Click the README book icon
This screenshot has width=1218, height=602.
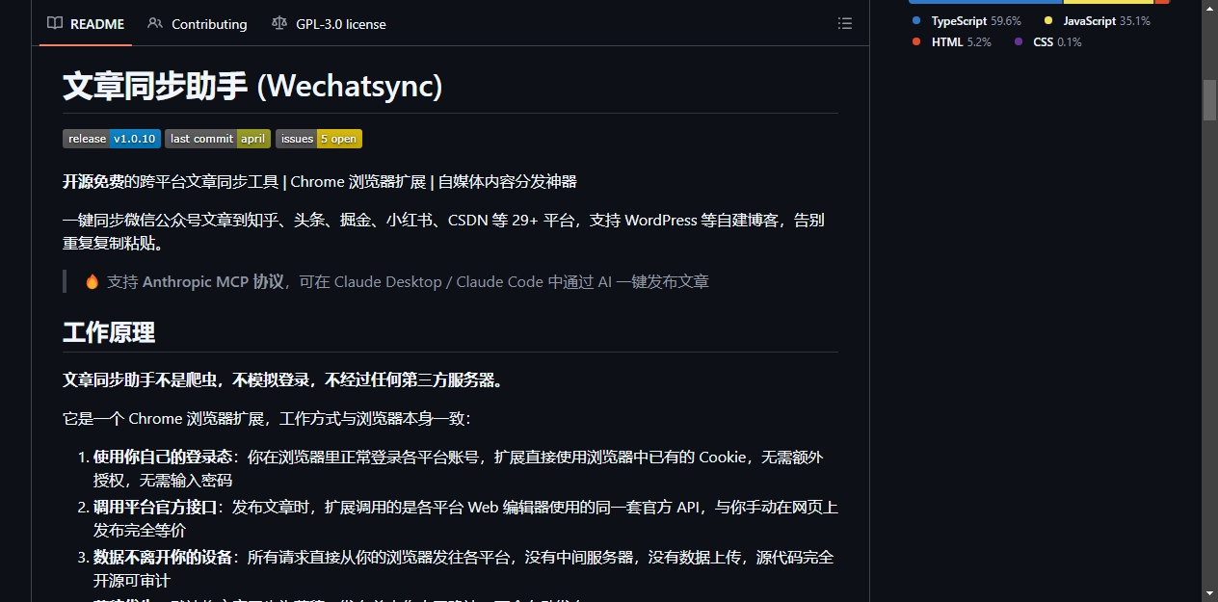coord(55,24)
